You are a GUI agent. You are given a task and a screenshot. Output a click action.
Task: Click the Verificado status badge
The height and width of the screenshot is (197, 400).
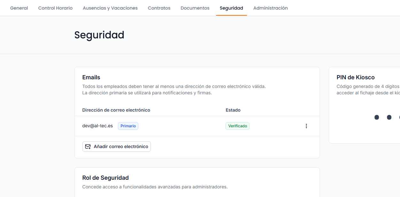click(x=237, y=126)
